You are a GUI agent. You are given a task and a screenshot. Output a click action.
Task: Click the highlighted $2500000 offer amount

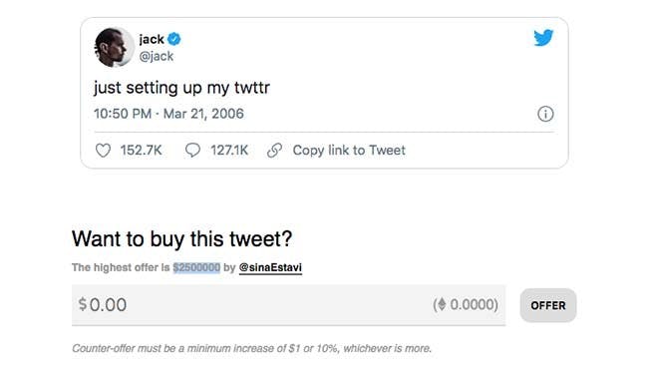click(196, 267)
